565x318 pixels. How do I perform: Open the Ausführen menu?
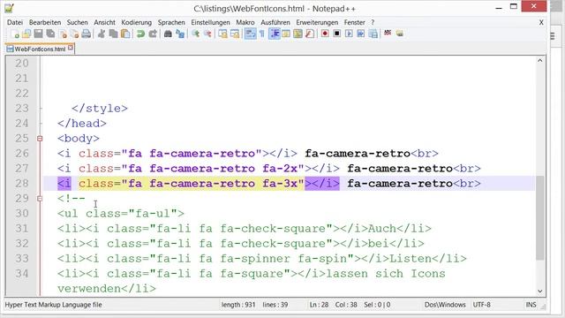point(275,22)
